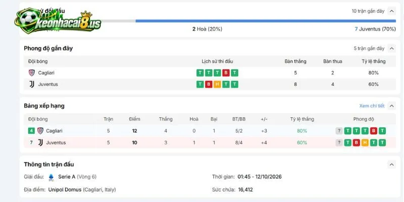This screenshot has width=404, height=202.
Task: Click the red B badge in Cagliari's Phong độ column
Action: 373,131
